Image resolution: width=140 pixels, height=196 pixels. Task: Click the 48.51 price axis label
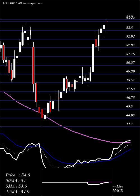coord(130,80)
